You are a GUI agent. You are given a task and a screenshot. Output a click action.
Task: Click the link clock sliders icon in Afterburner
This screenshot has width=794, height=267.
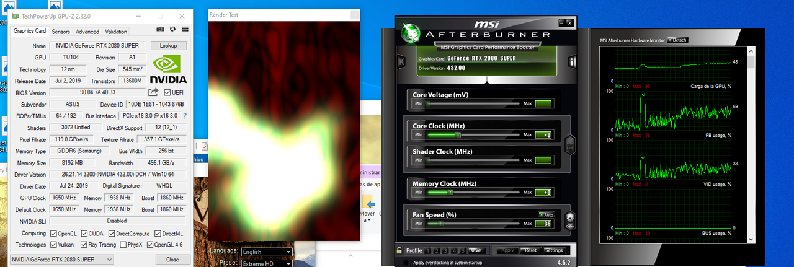click(571, 146)
